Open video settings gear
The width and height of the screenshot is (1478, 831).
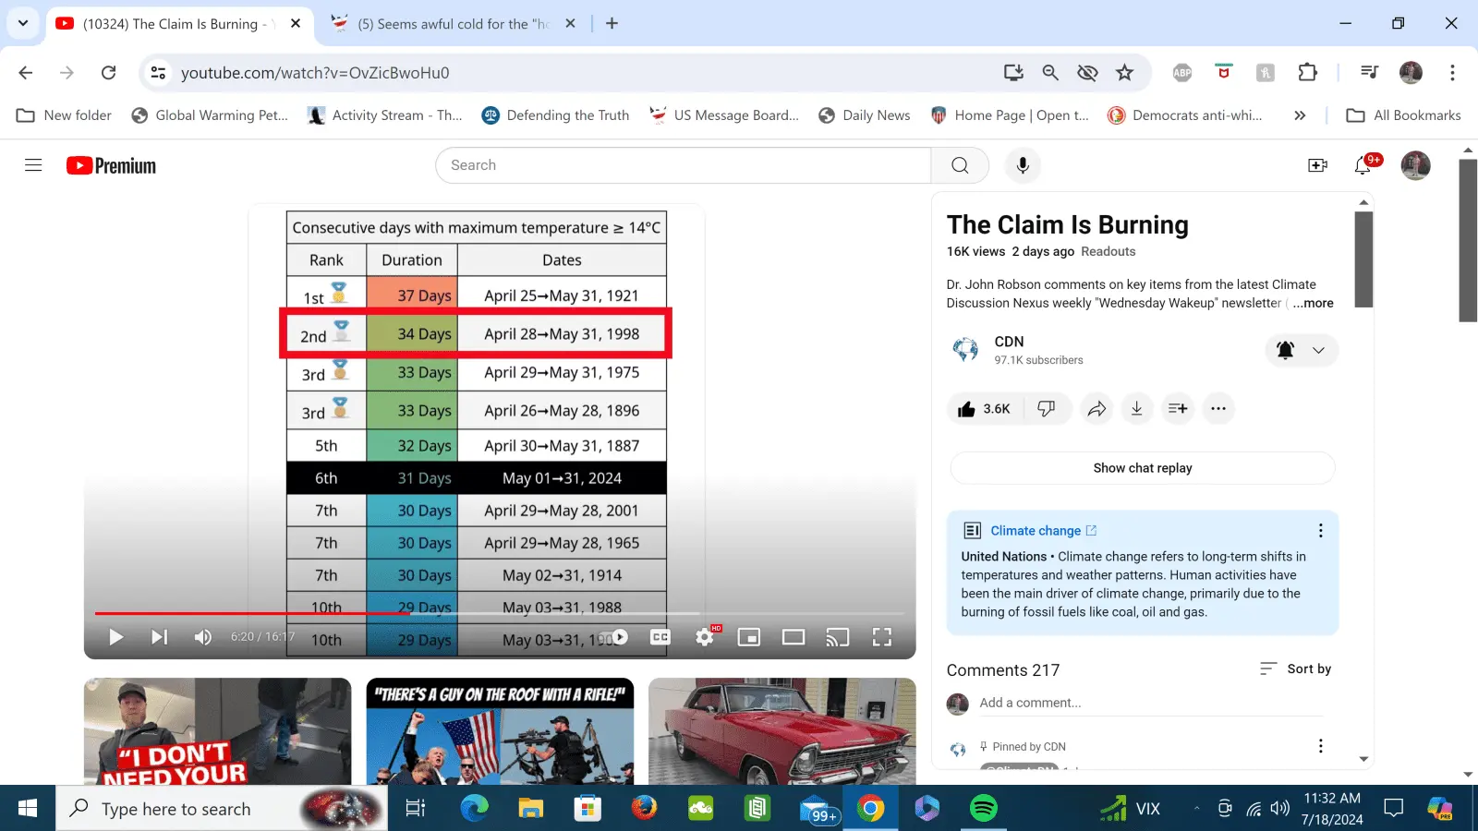point(705,637)
